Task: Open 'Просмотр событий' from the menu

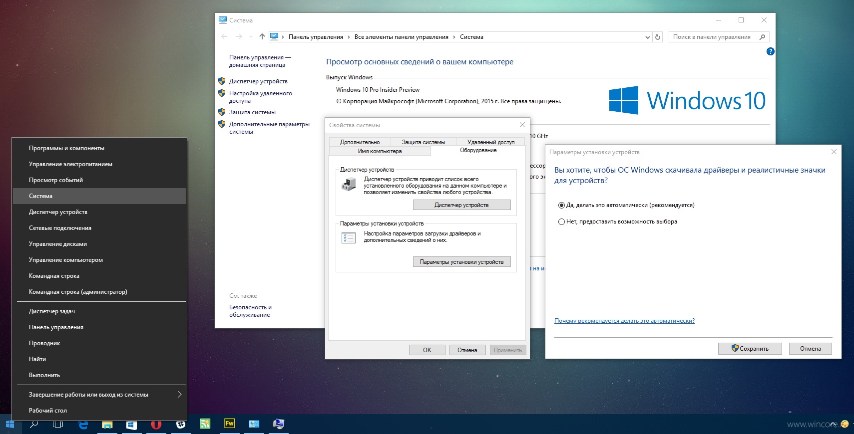Action: point(99,180)
